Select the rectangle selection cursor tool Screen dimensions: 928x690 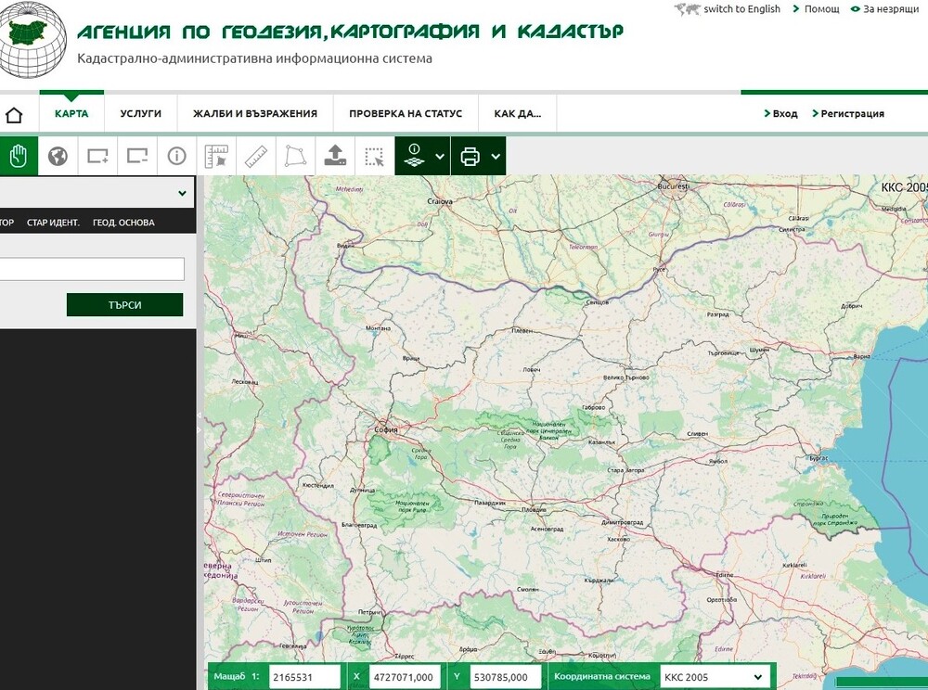click(x=374, y=156)
